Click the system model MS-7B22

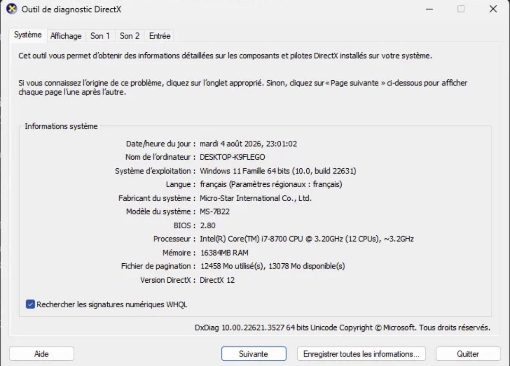click(x=215, y=211)
